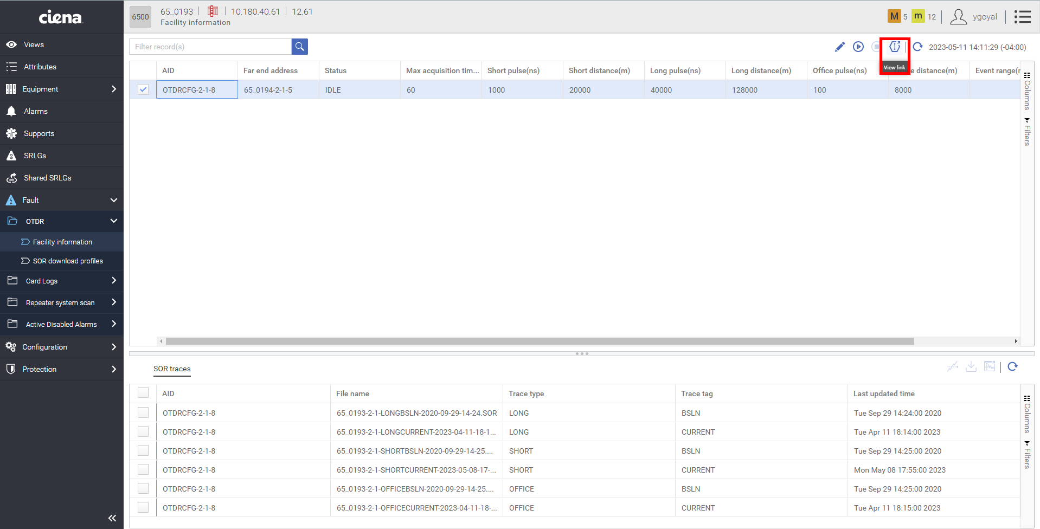Check the LONGBSLN trace row checkbox

[143, 412]
